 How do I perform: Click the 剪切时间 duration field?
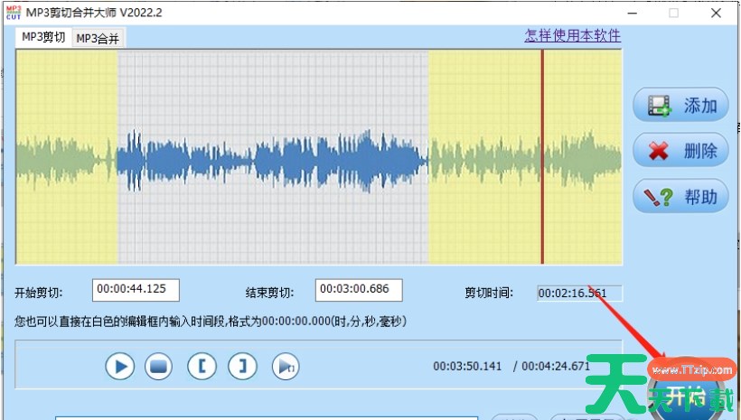pyautogui.click(x=579, y=293)
